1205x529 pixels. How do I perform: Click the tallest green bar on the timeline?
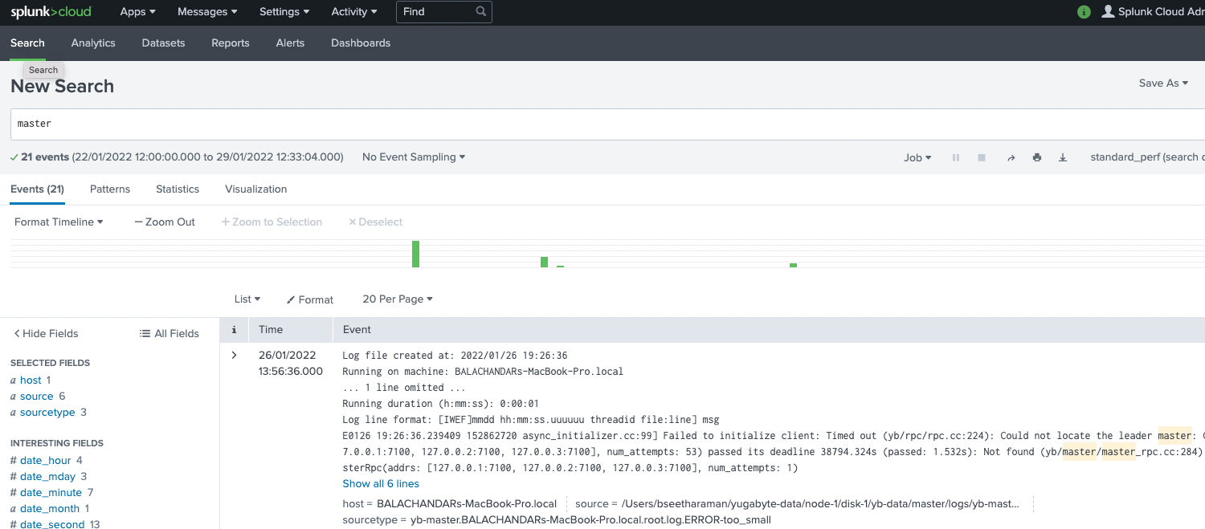coord(416,253)
